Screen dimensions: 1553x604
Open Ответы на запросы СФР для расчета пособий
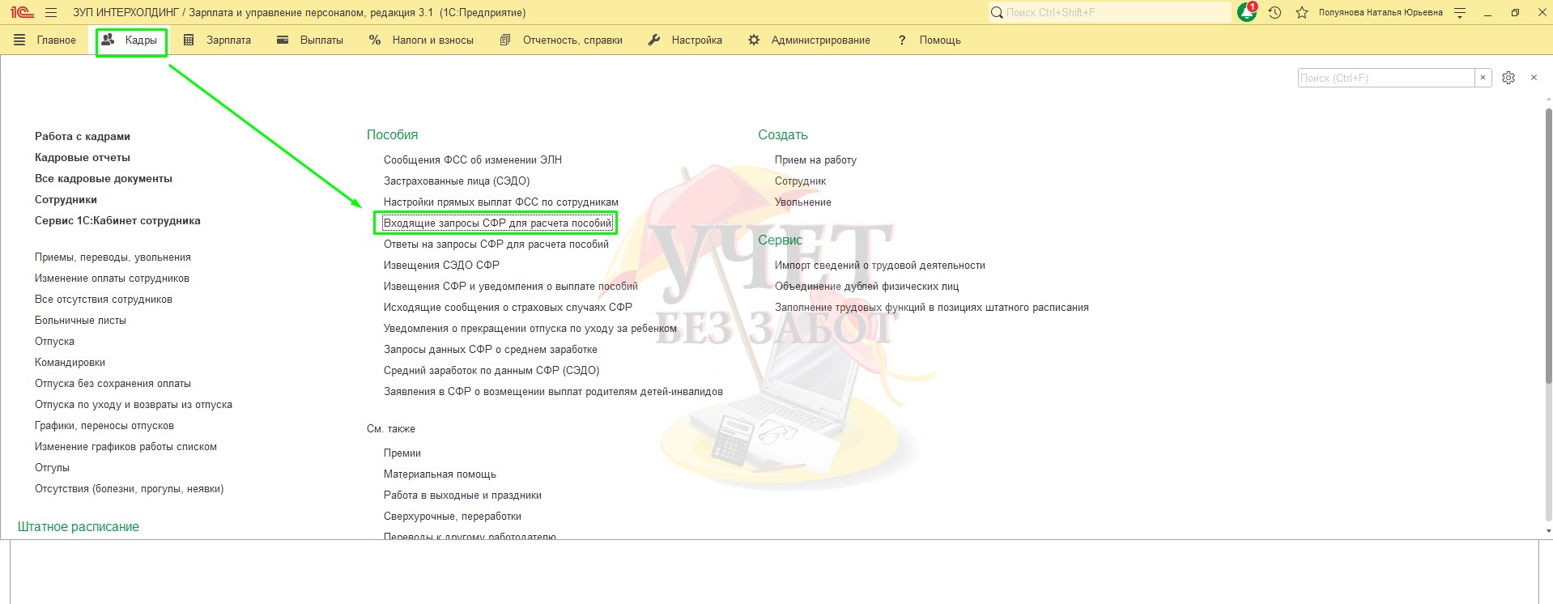(496, 245)
